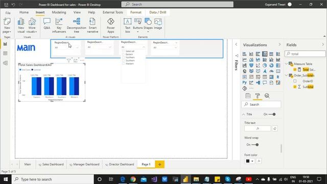Select the Stacked bar chart visualization
The width and height of the screenshot is (327, 184).
(244, 54)
